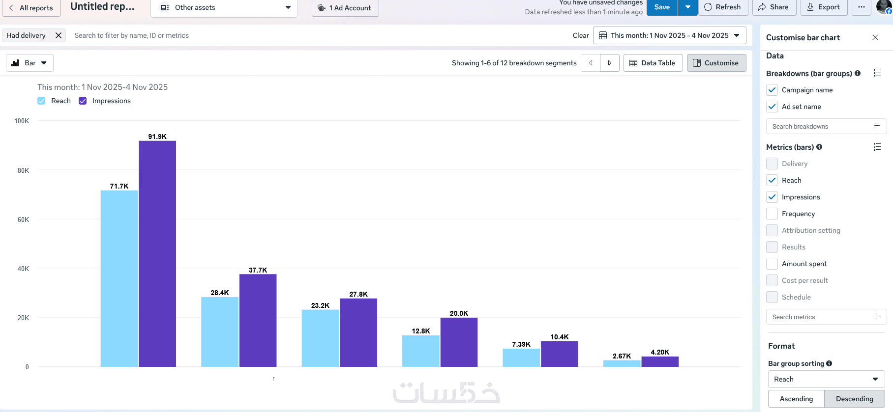Uncheck the Campaign name breakdown

click(x=772, y=90)
